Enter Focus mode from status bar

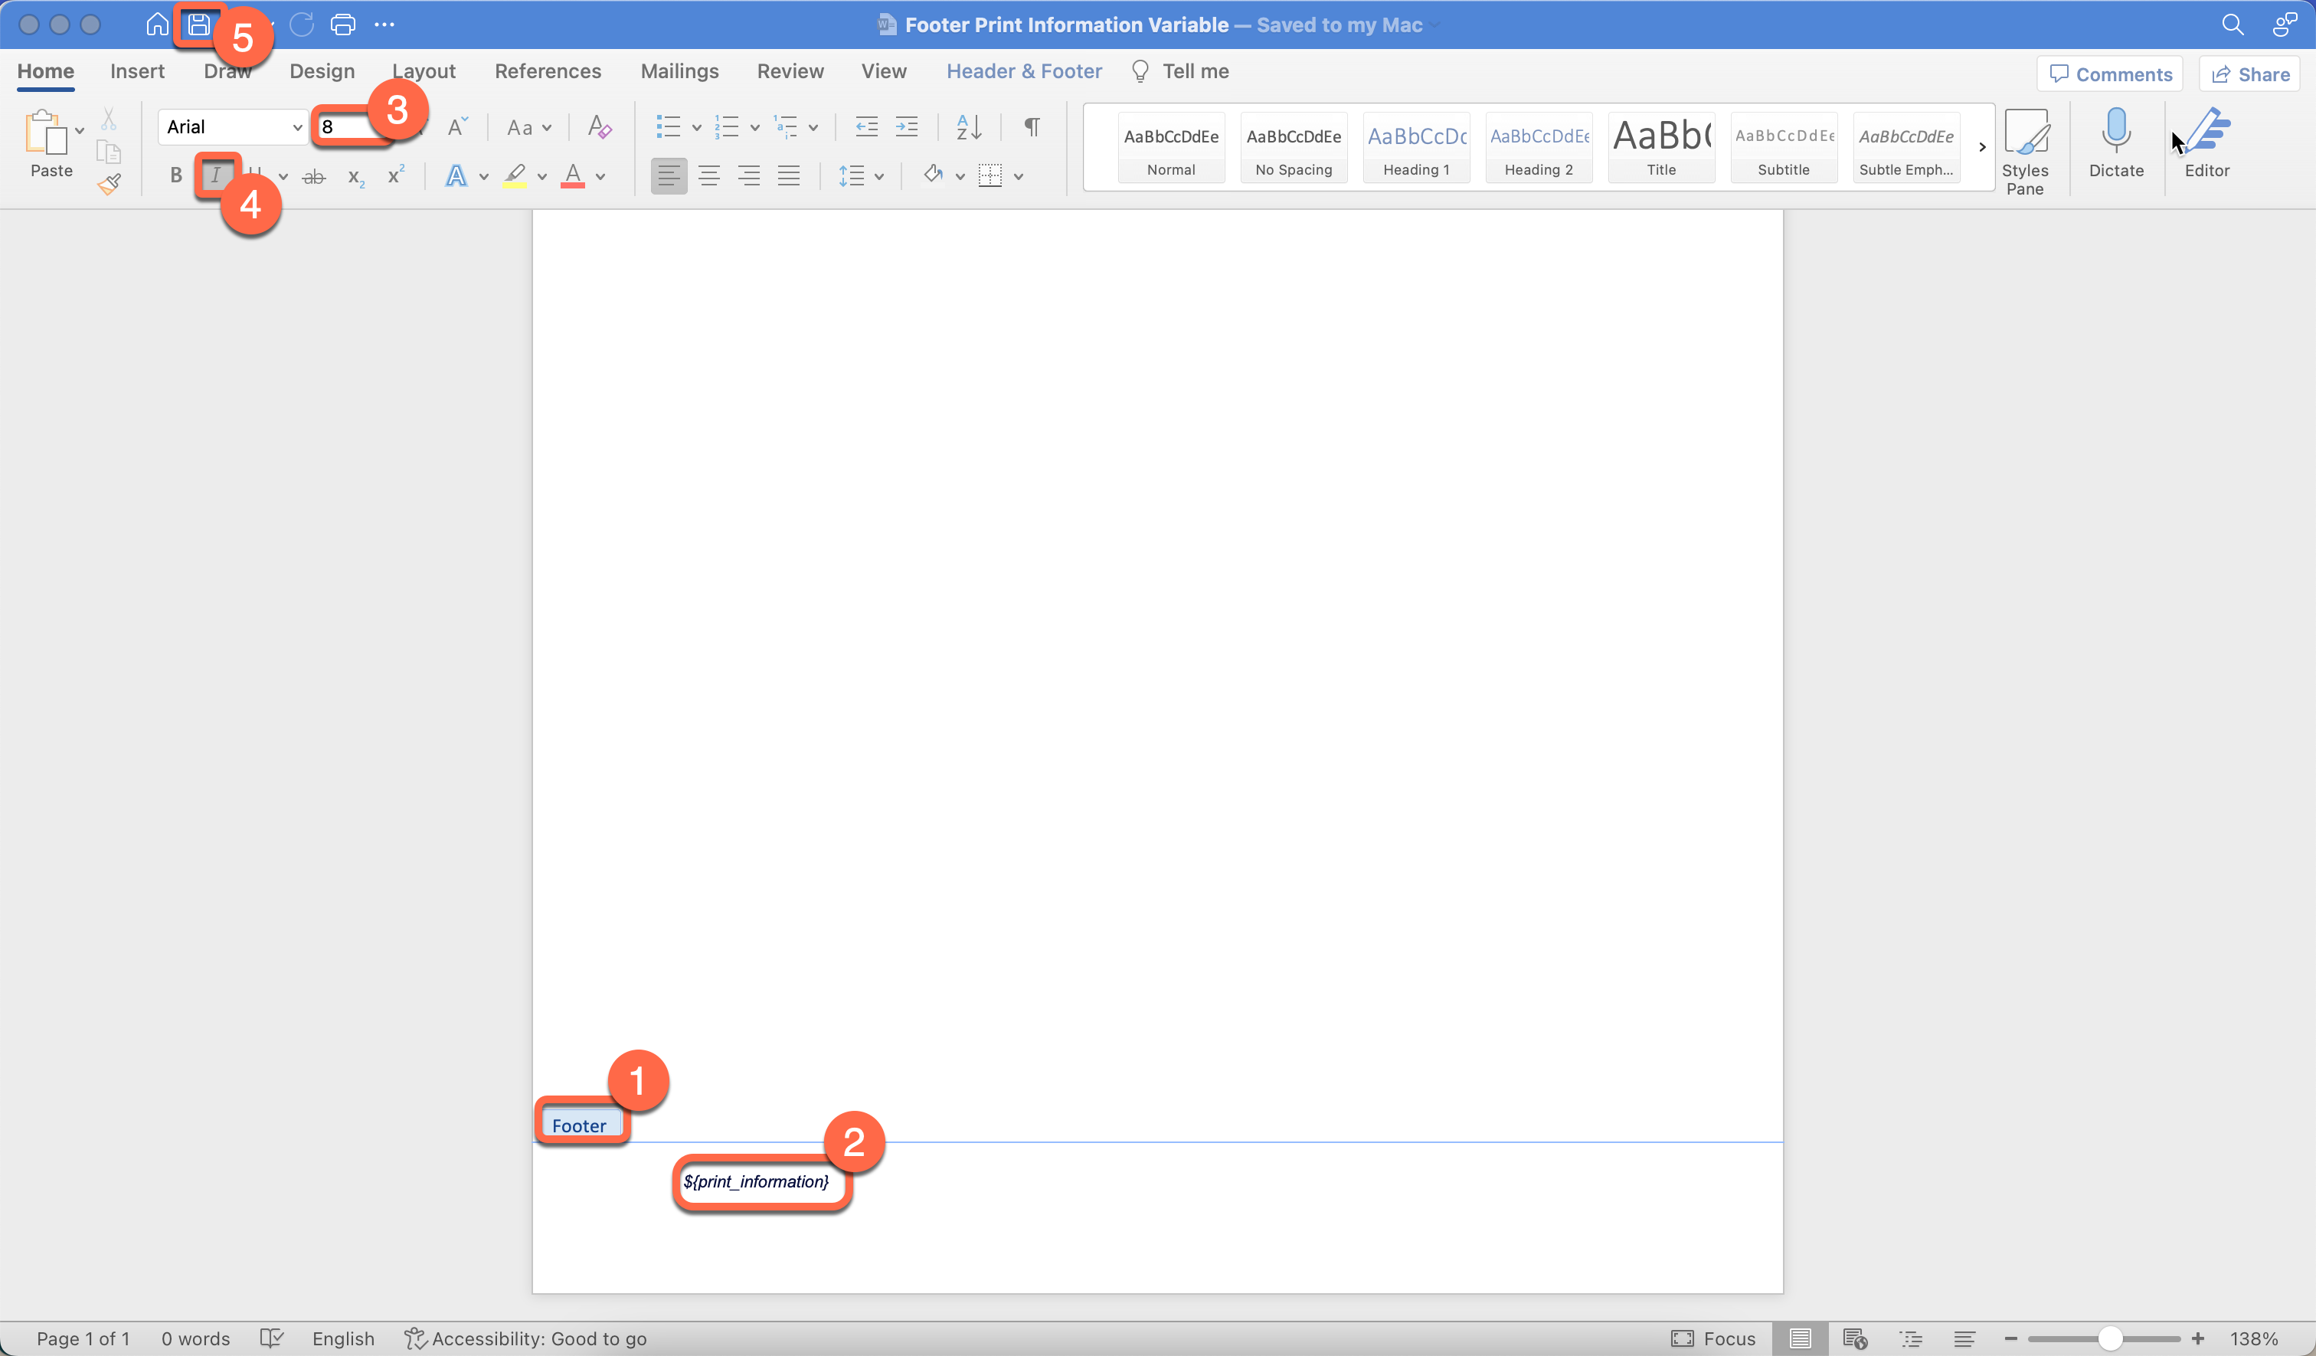(1713, 1338)
